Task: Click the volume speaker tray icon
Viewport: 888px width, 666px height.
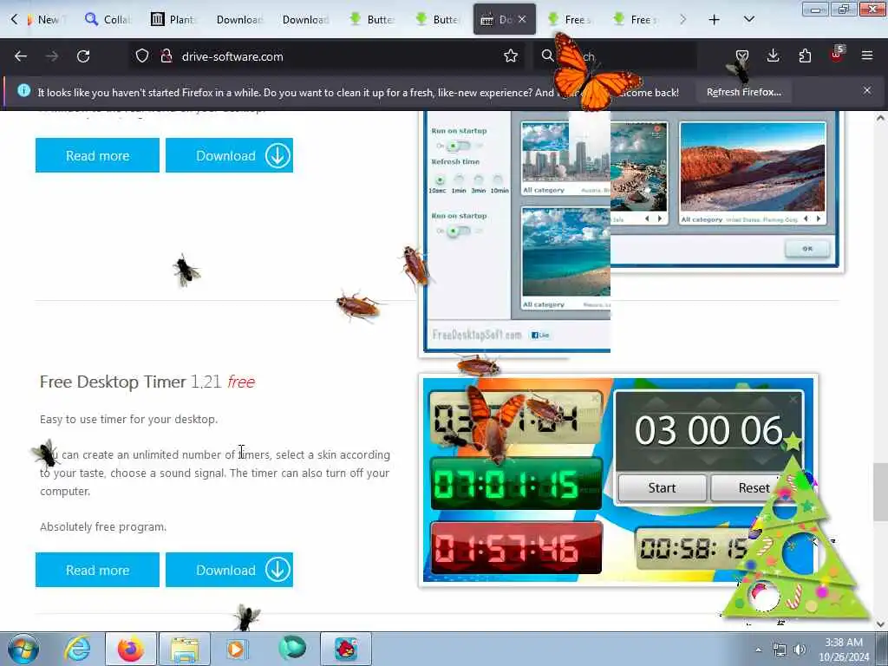Action: point(800,650)
